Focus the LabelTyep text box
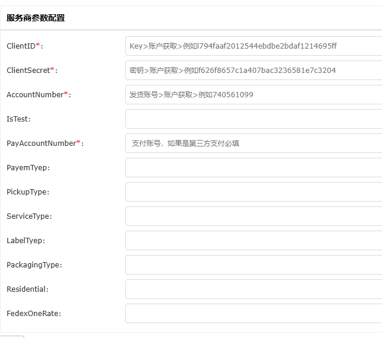 pos(253,241)
